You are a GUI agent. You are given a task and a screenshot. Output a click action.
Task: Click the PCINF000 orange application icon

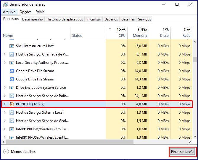point(12,104)
